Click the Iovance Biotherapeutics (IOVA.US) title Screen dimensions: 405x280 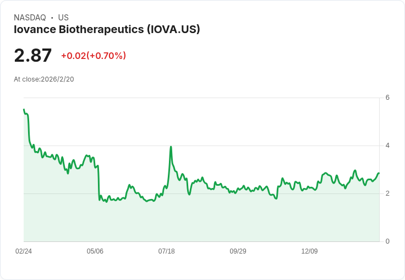coord(107,29)
